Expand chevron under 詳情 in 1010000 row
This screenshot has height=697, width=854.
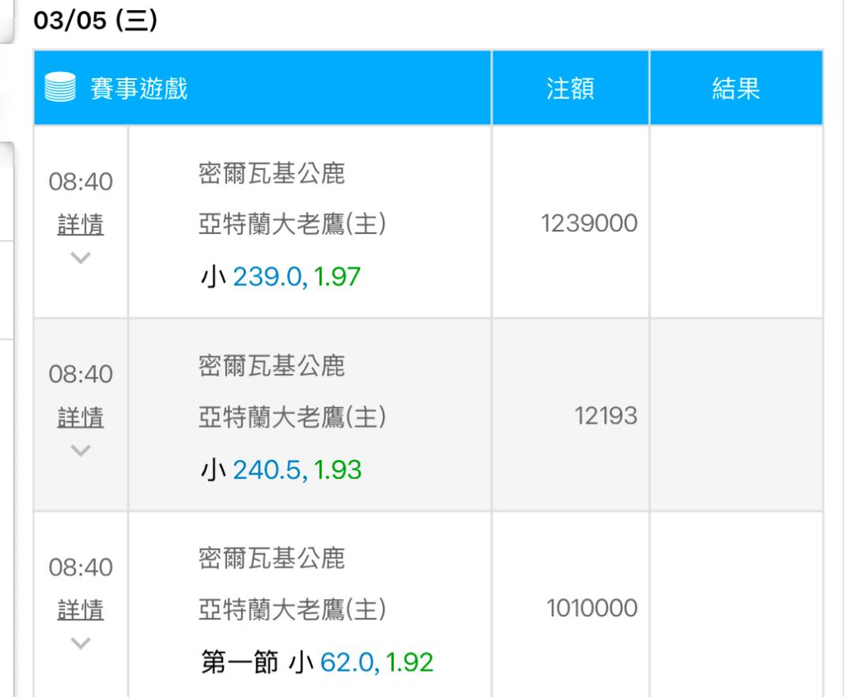[x=81, y=643]
